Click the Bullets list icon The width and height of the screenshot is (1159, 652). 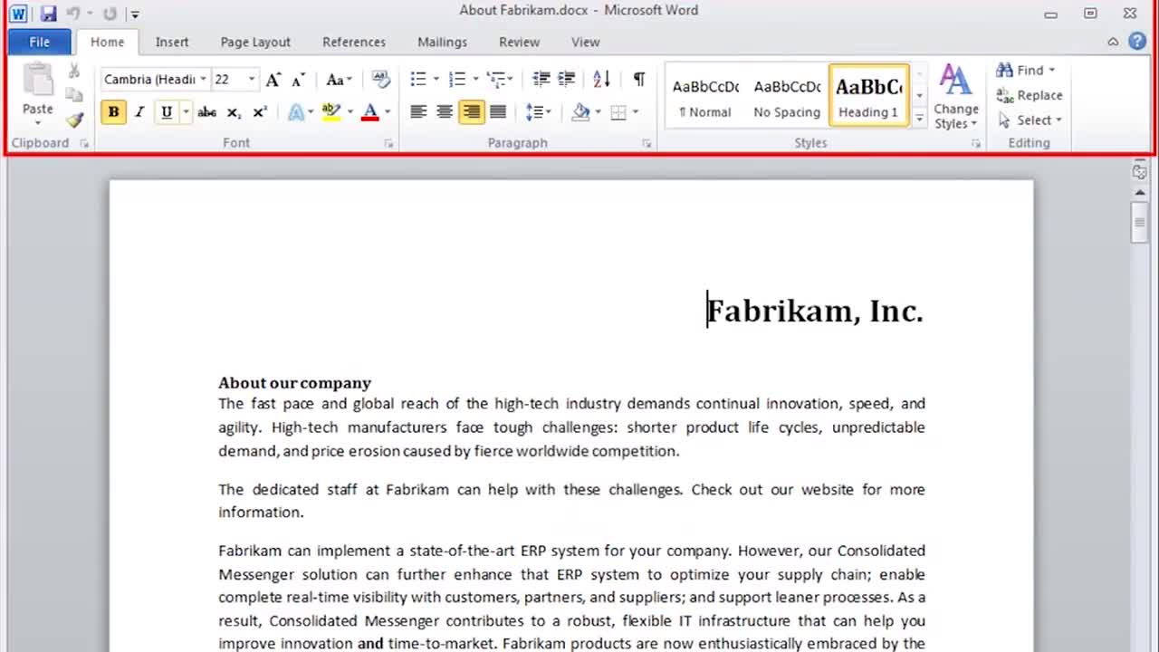(418, 80)
